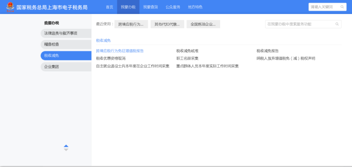Click the gray down arrow in sidebar
This screenshot has width=352, height=167.
tap(66, 150)
